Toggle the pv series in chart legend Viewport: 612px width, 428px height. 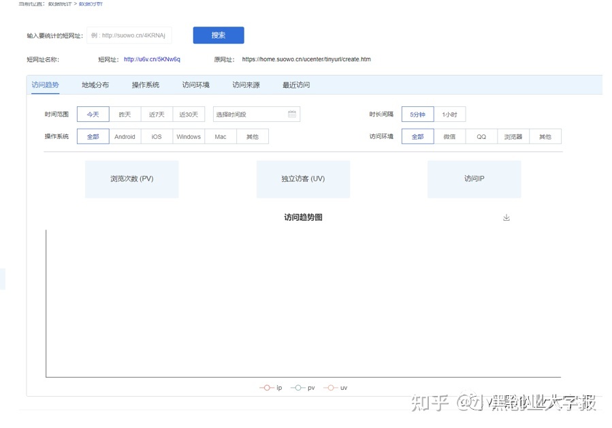tap(303, 388)
